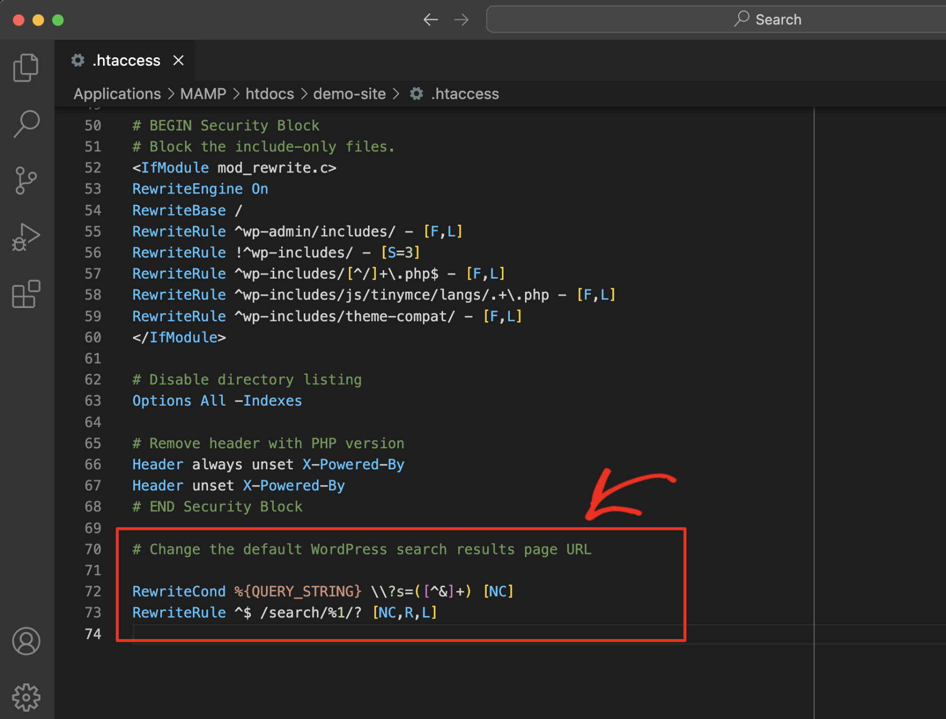Click the RewriteRule ending in +\.php$ line

point(319,274)
